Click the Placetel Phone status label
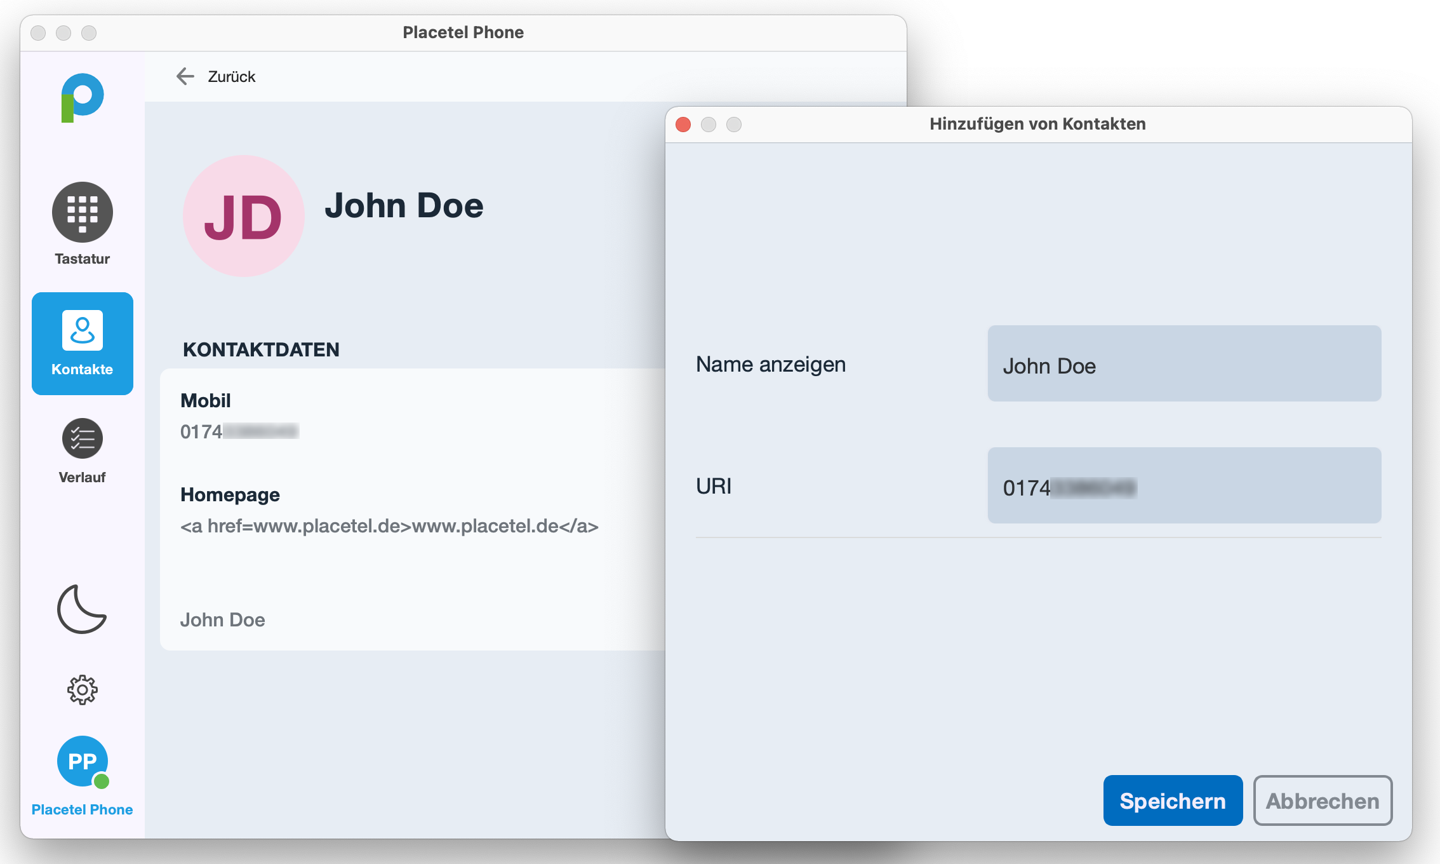Viewport: 1440px width, 864px height. [x=82, y=810]
